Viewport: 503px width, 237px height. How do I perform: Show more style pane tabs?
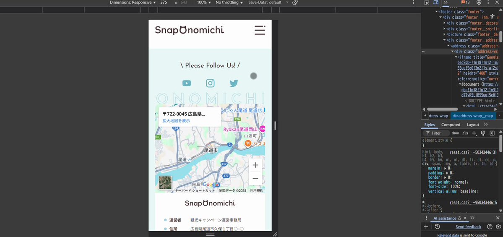486,125
